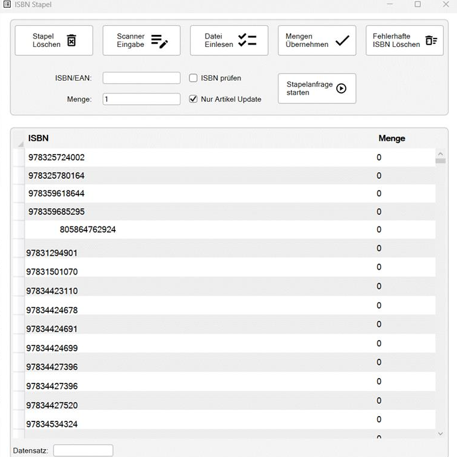
Task: Enable the ISBN prüfen checkbox
Action: [194, 78]
